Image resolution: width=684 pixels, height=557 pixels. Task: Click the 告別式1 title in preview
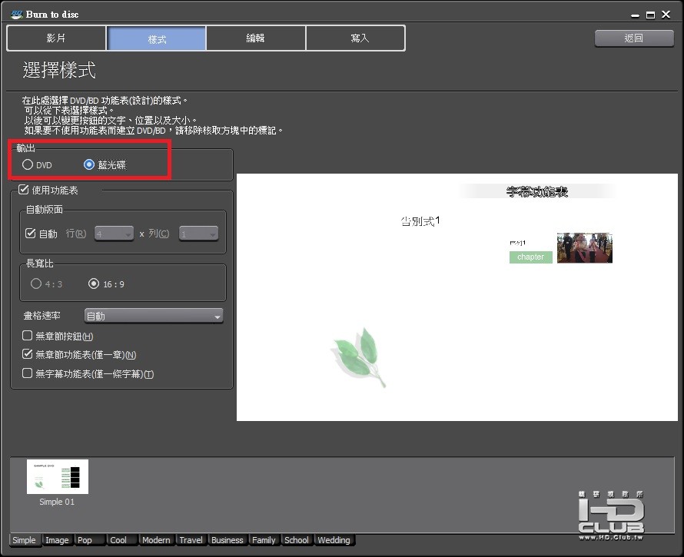(x=420, y=221)
